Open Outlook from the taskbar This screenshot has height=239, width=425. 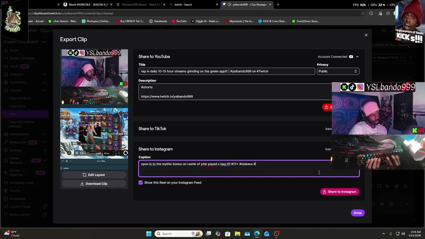267,234
